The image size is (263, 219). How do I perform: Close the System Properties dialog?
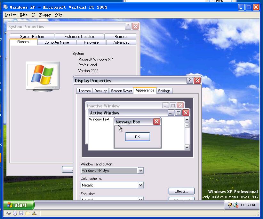click(136, 26)
